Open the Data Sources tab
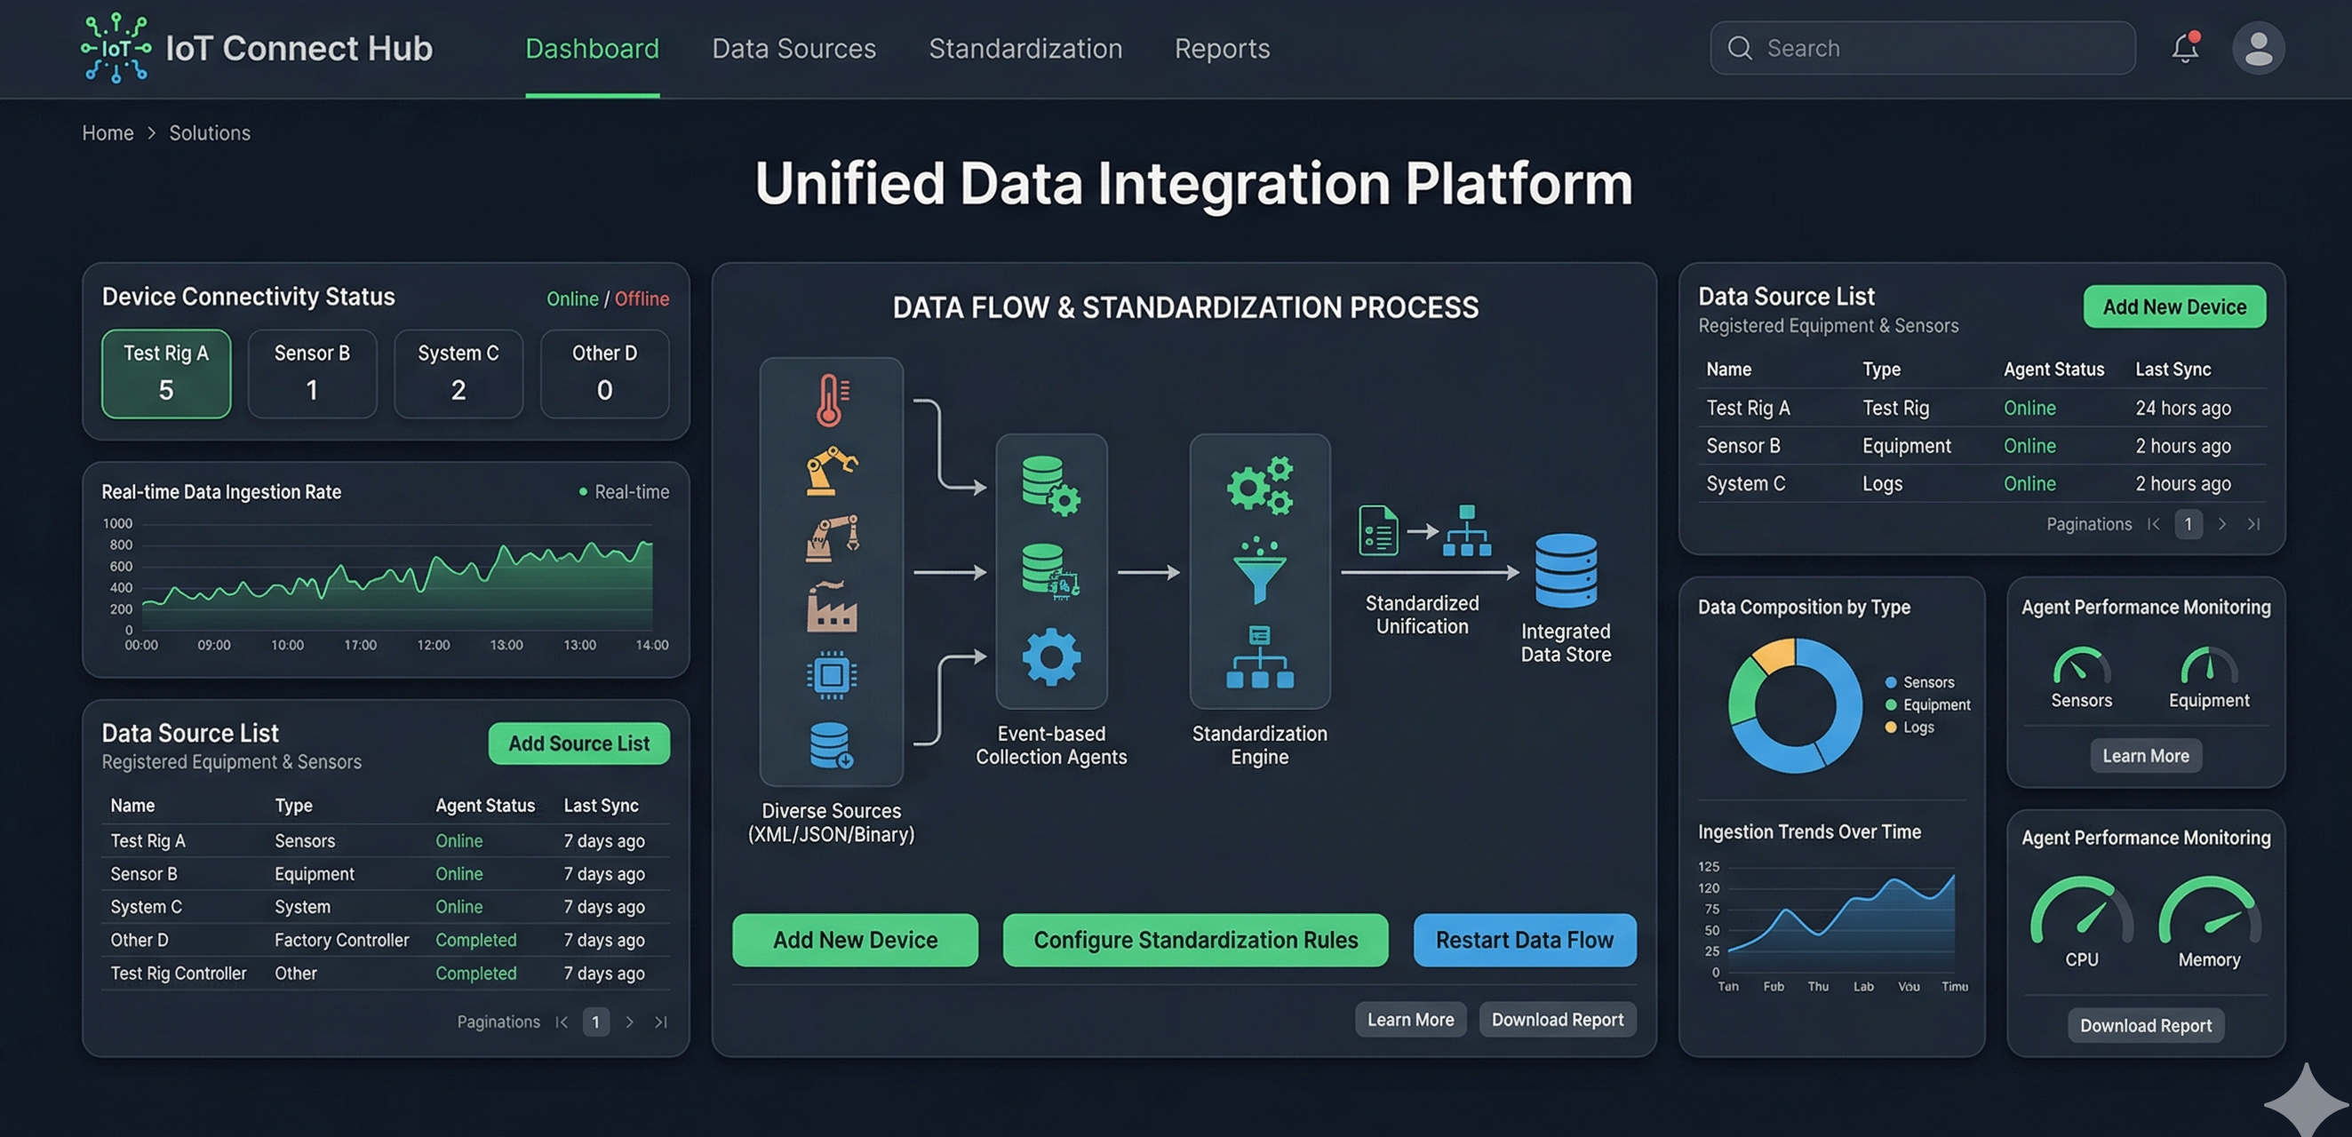 coord(793,48)
